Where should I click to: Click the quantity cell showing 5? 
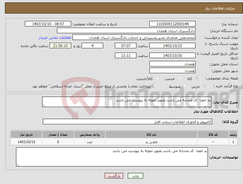(58, 142)
